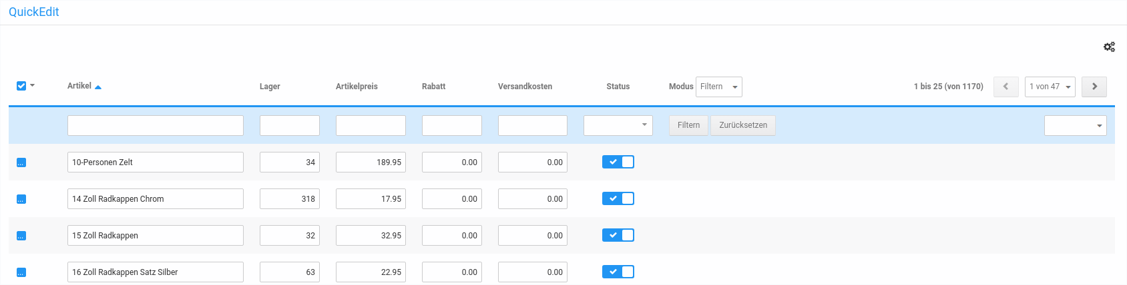Expand the '1 von 47' page selector
Viewport: 1127px width, 285px height.
[x=1050, y=87]
